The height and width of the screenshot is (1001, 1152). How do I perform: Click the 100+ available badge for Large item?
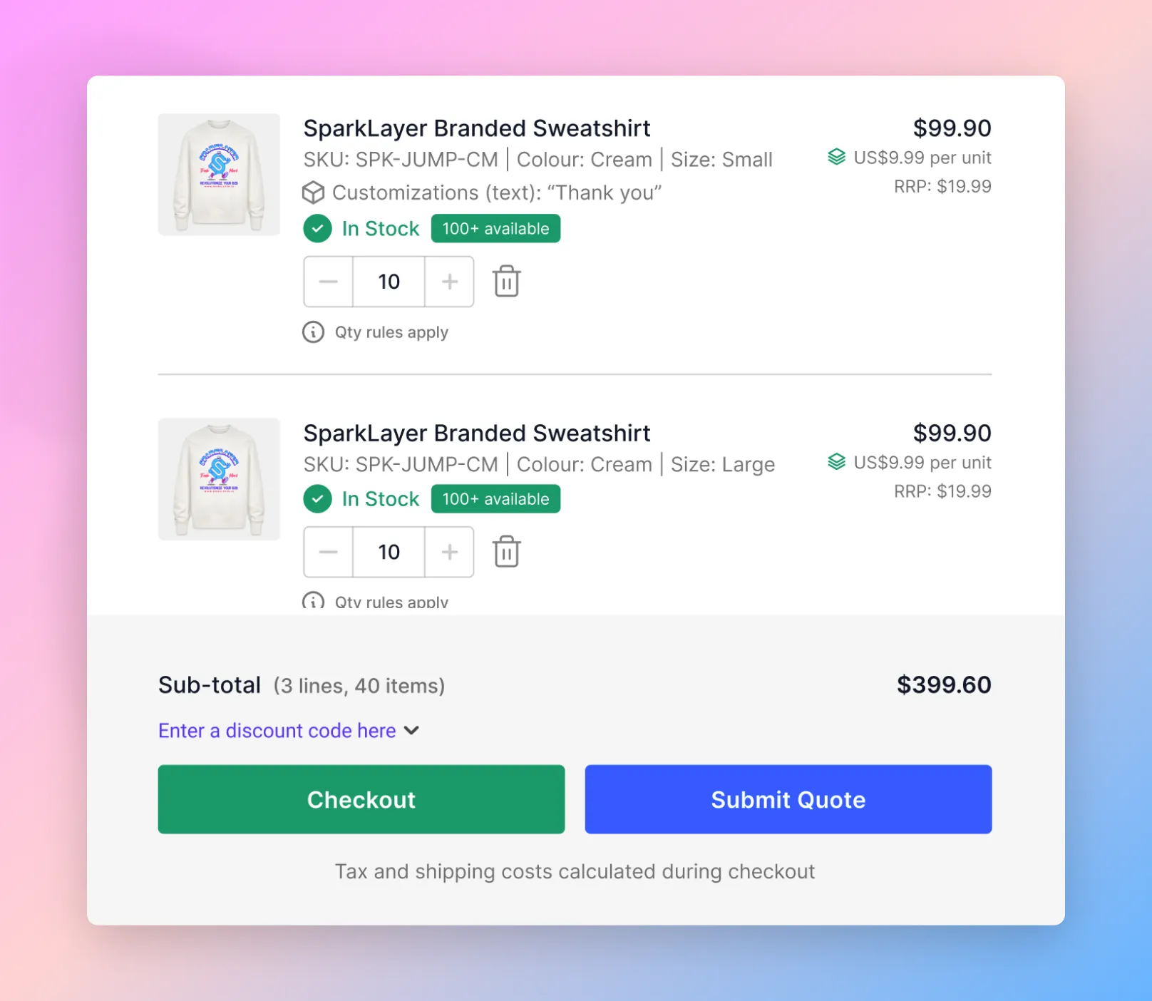[495, 498]
